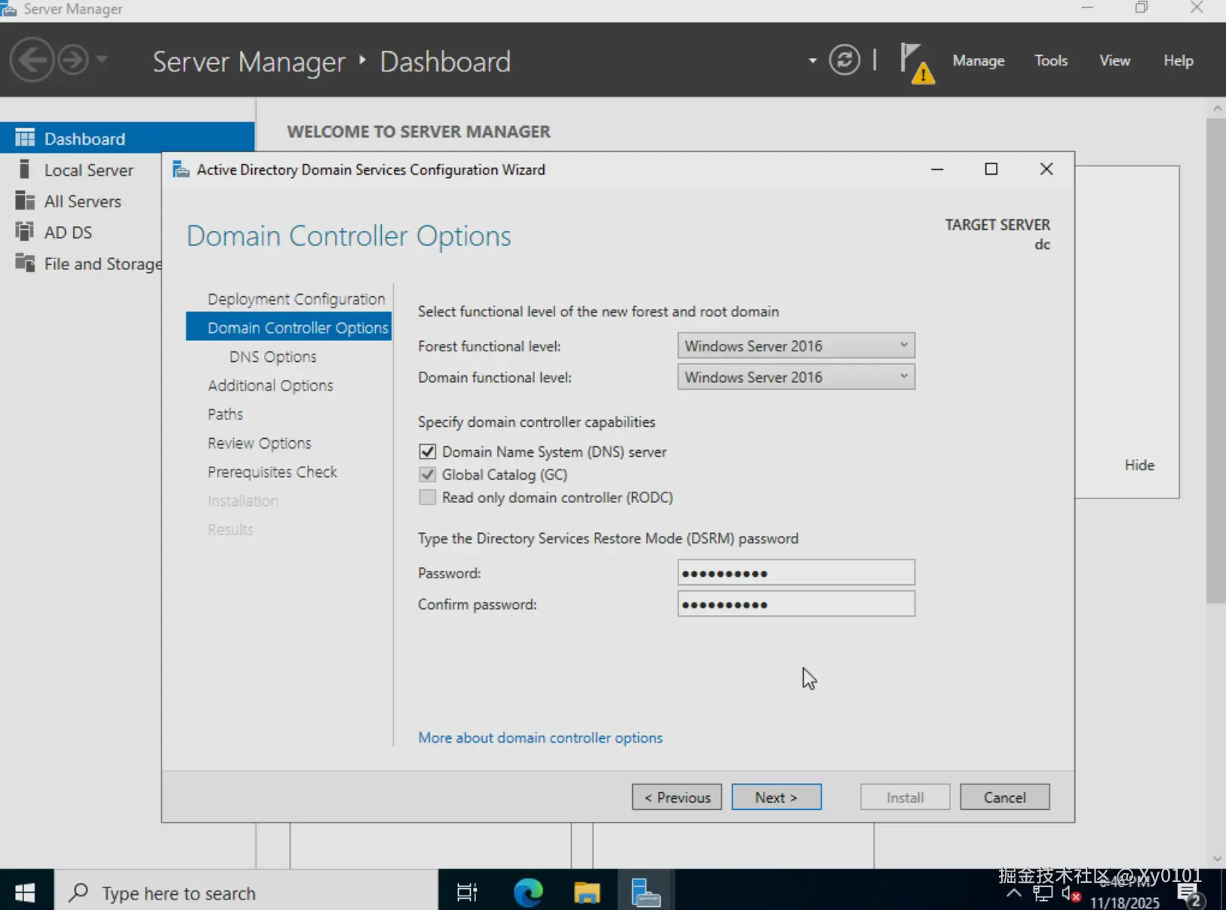
Task: Open the notifications flag with warning
Action: point(917,63)
